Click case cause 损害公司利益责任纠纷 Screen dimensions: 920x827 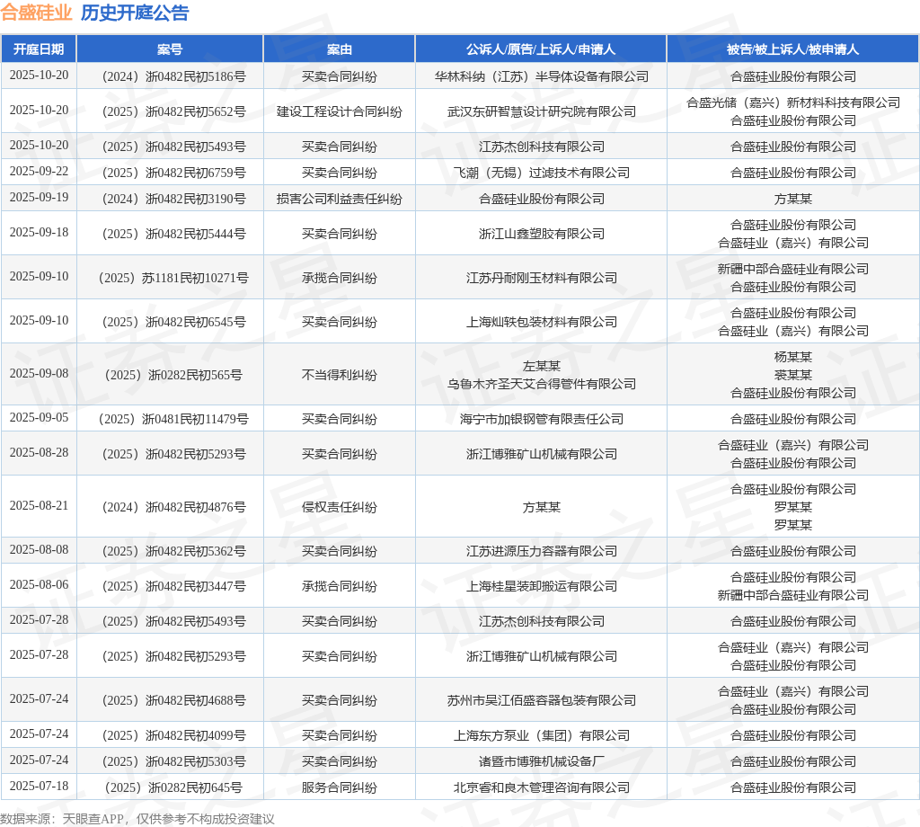tap(339, 199)
